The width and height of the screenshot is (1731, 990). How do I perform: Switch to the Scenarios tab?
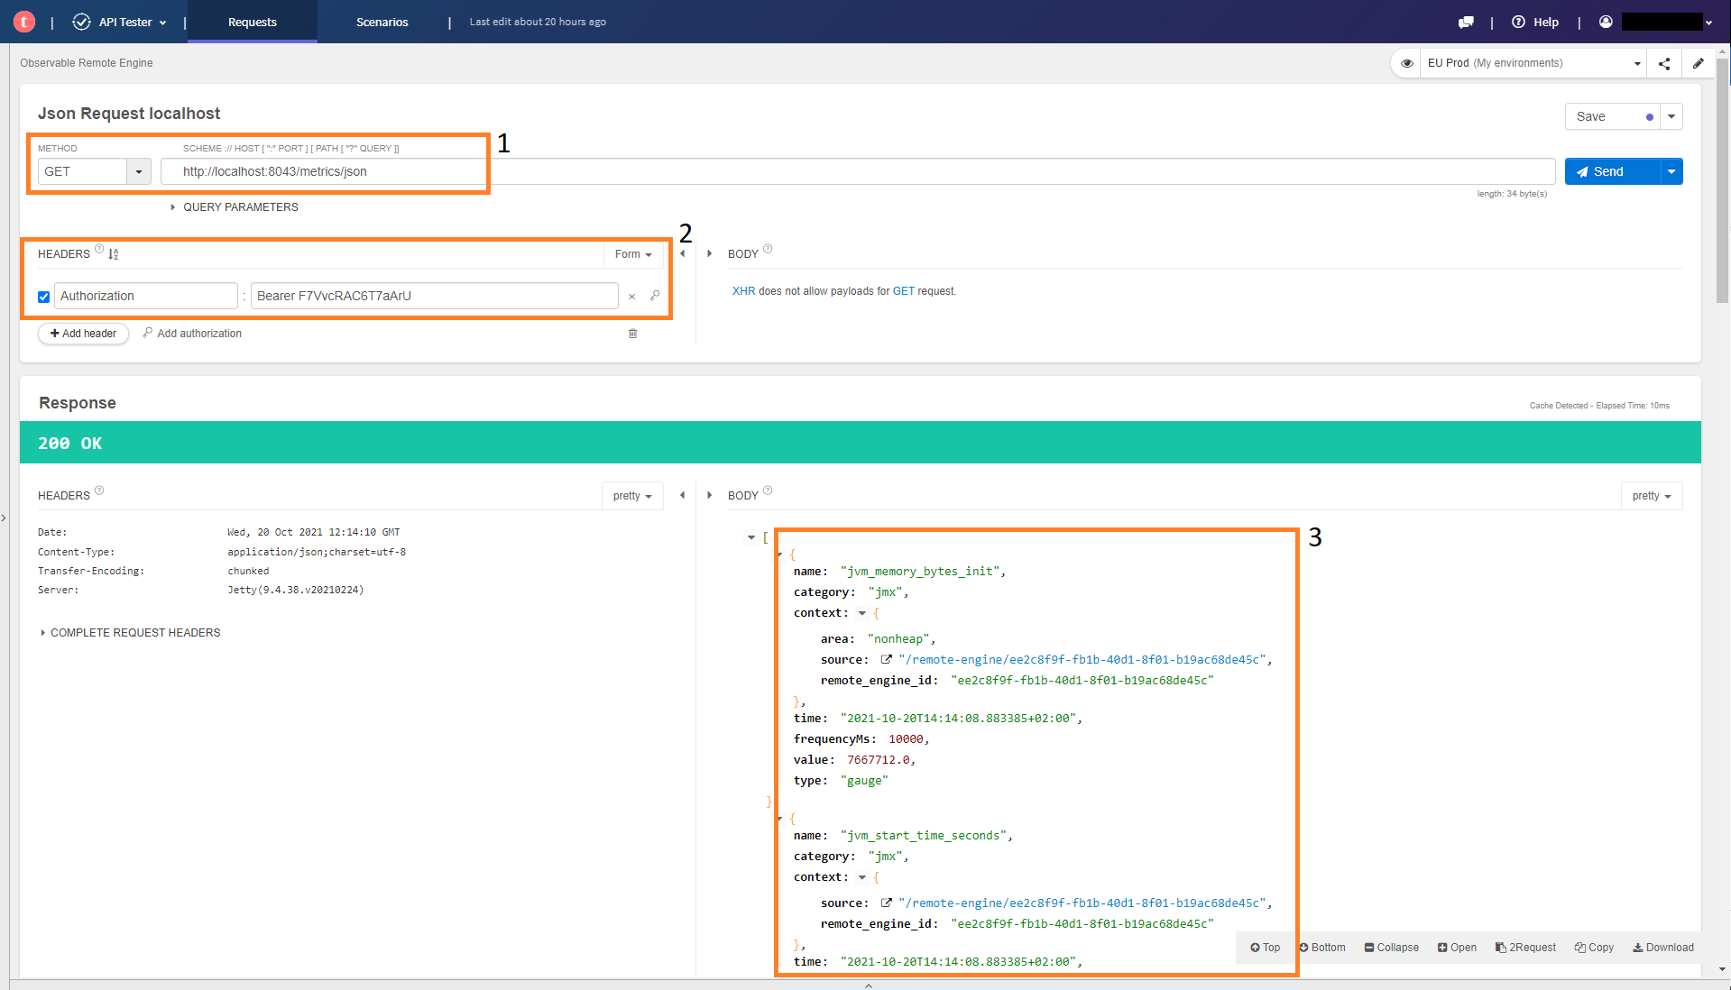382,22
